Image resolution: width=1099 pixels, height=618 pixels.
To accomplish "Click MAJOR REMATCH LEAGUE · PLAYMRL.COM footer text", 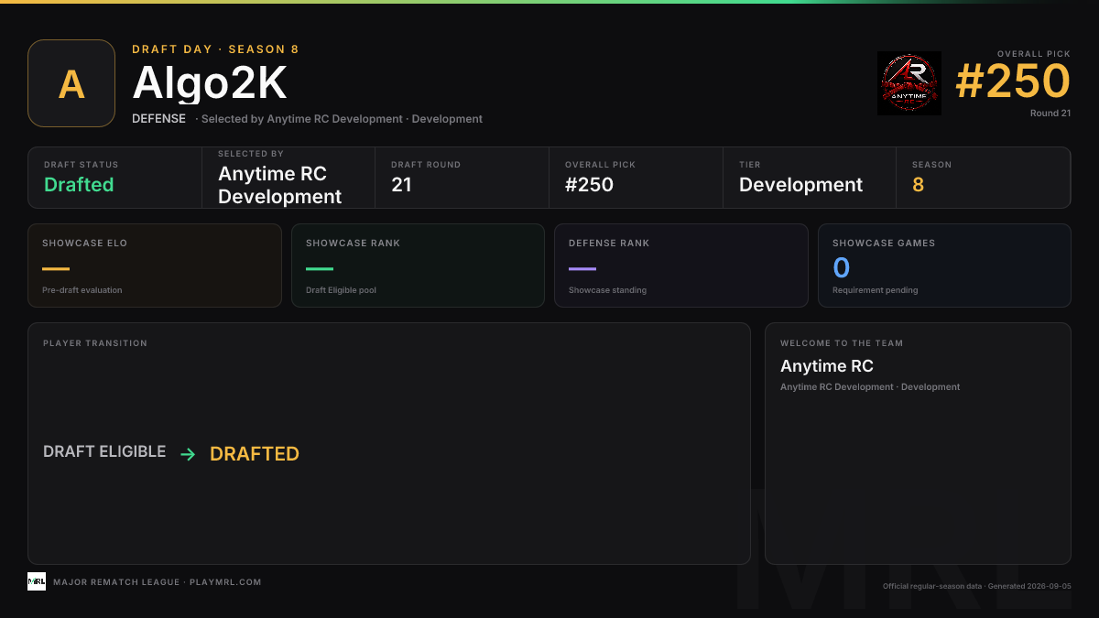I will [x=158, y=582].
